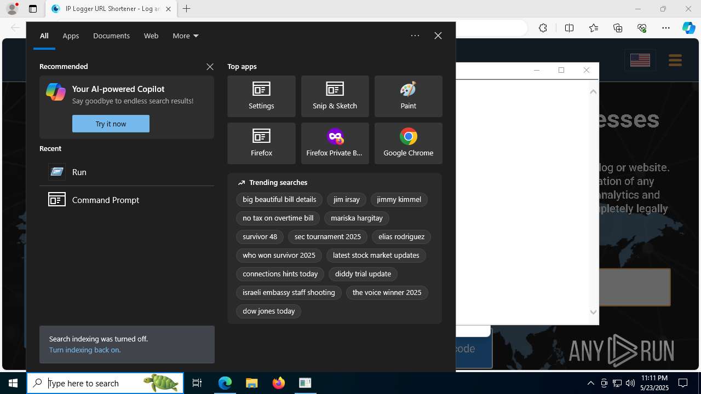Select 'survivor 48' trending search
The width and height of the screenshot is (701, 394).
click(x=260, y=237)
